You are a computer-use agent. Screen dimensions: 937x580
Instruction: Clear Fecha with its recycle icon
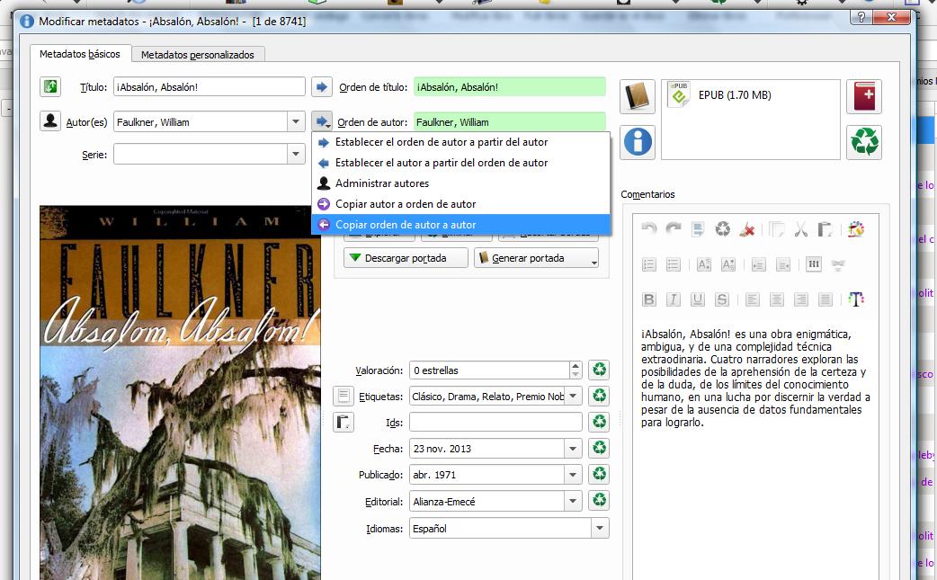click(599, 448)
